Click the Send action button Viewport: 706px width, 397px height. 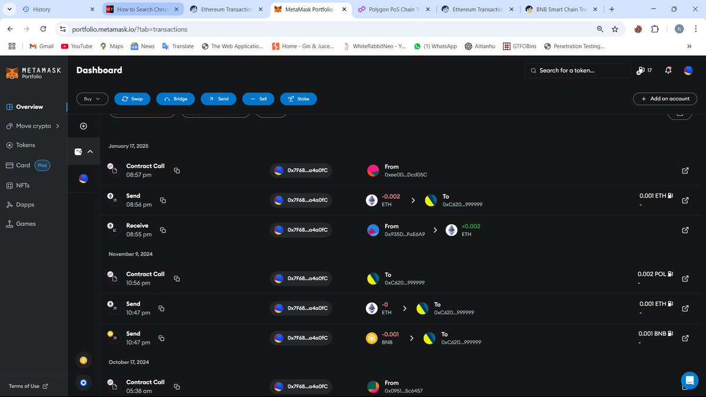(218, 99)
